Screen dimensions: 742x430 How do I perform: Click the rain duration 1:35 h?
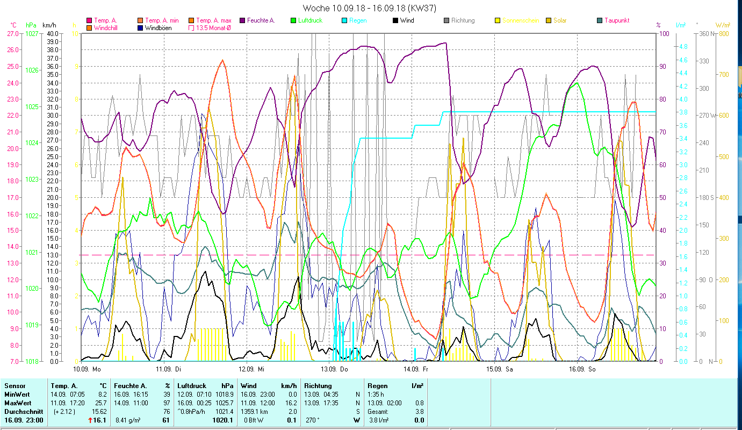[376, 395]
